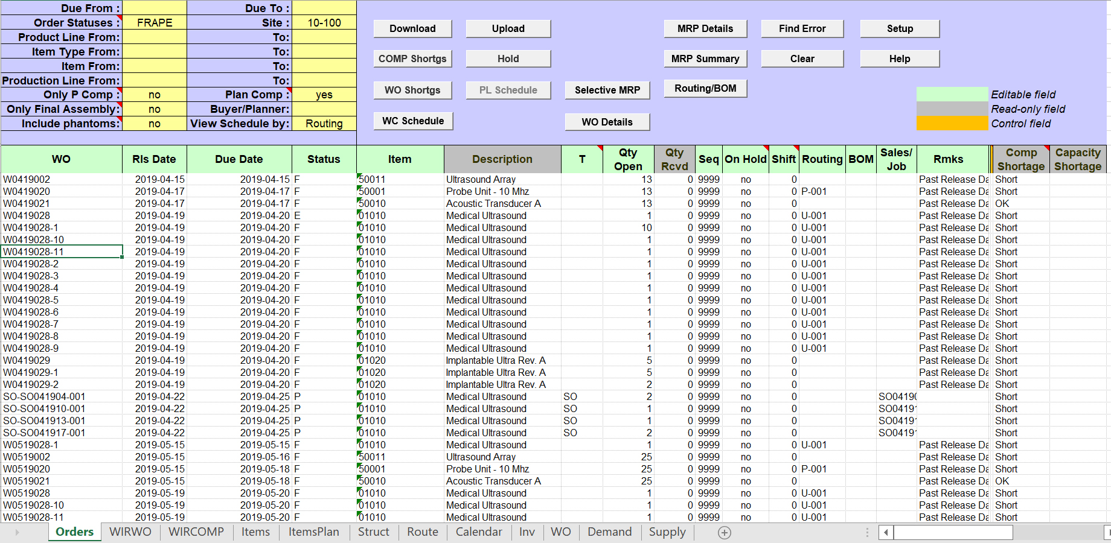This screenshot has height=543, width=1111.
Task: Click the add new sheet plus icon
Action: (x=723, y=532)
